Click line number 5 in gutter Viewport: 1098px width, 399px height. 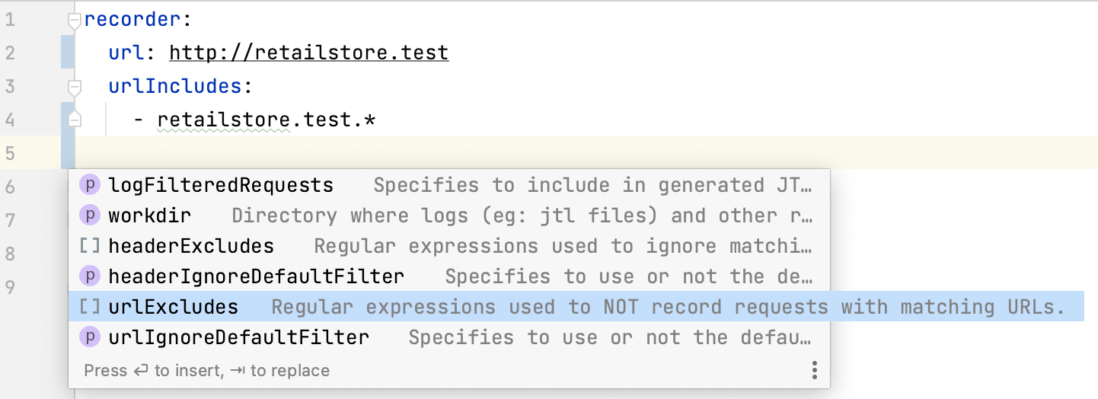point(10,153)
